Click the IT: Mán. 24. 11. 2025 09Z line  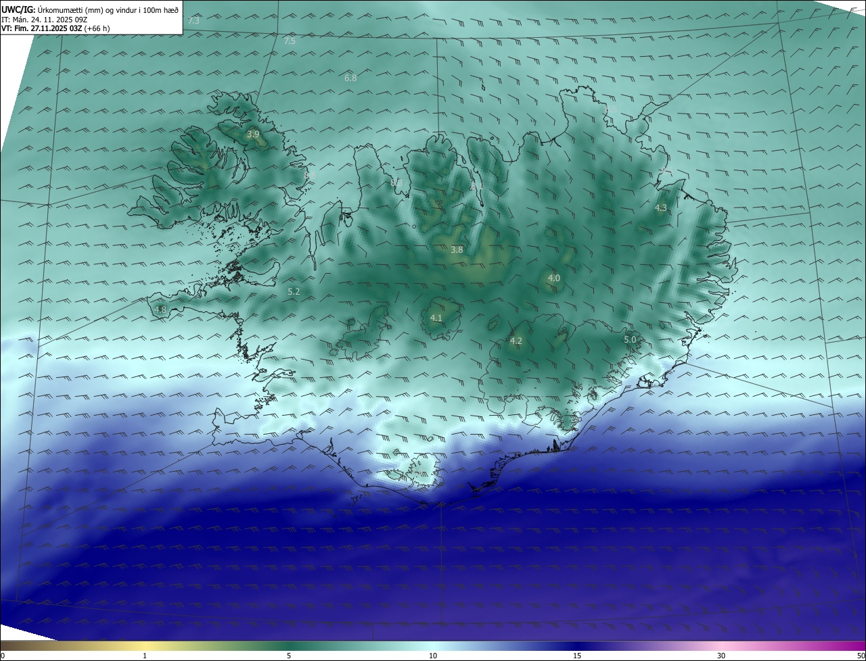tap(44, 19)
